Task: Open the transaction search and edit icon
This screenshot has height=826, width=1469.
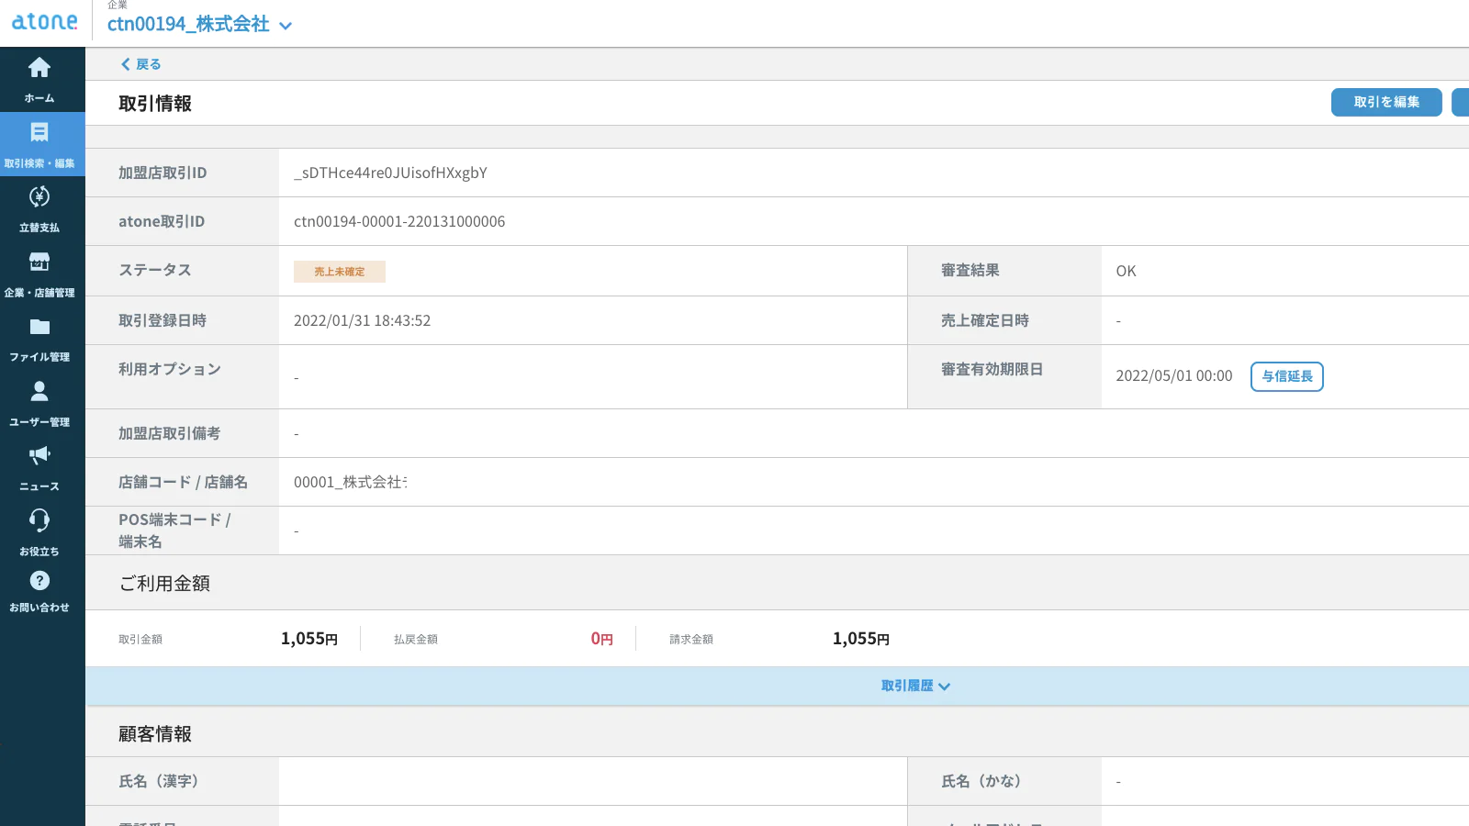Action: [39, 134]
